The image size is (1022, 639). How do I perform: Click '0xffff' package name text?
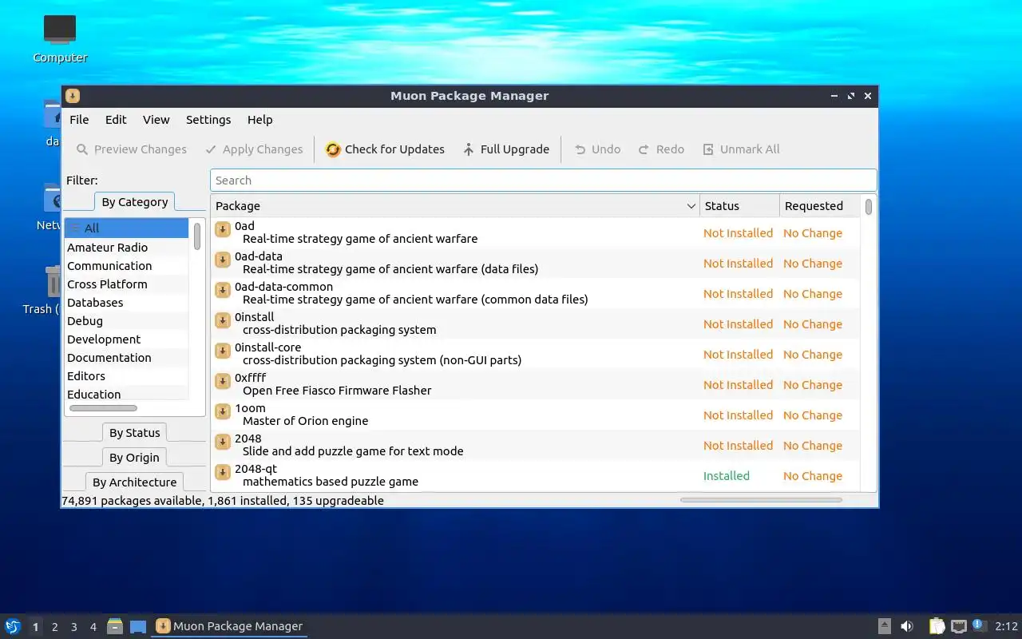(250, 378)
